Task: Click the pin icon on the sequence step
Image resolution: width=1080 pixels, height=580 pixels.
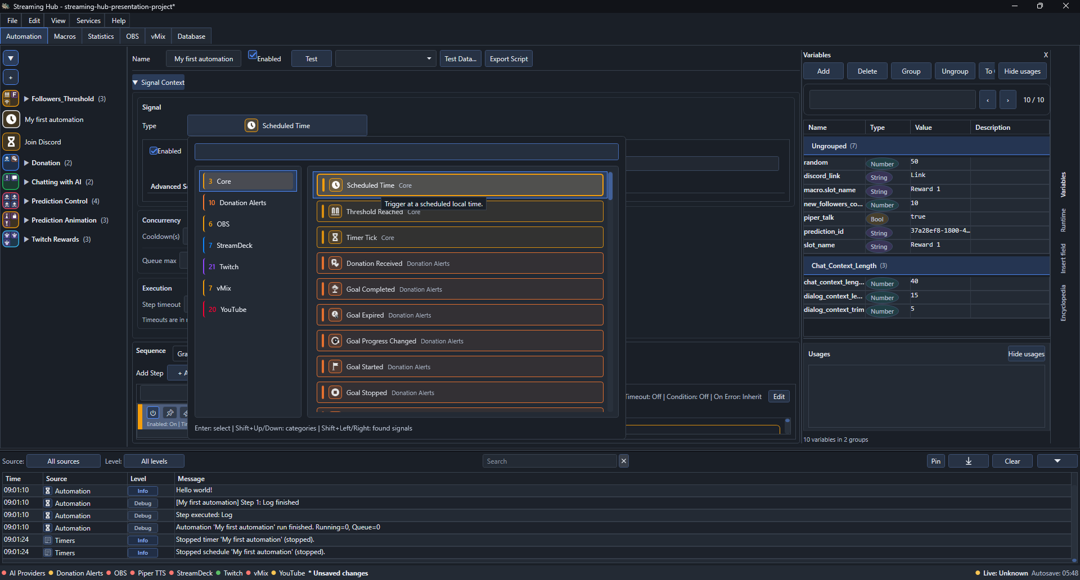Action: click(x=170, y=413)
